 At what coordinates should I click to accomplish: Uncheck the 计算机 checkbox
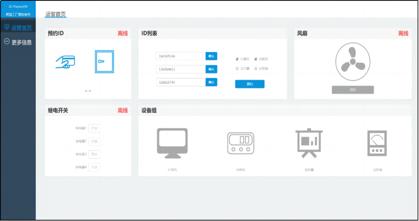237,59
